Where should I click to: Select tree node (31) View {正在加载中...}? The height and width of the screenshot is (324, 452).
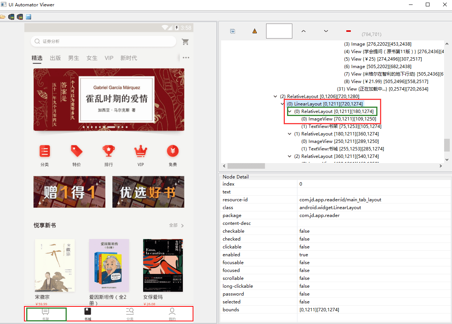383,89
